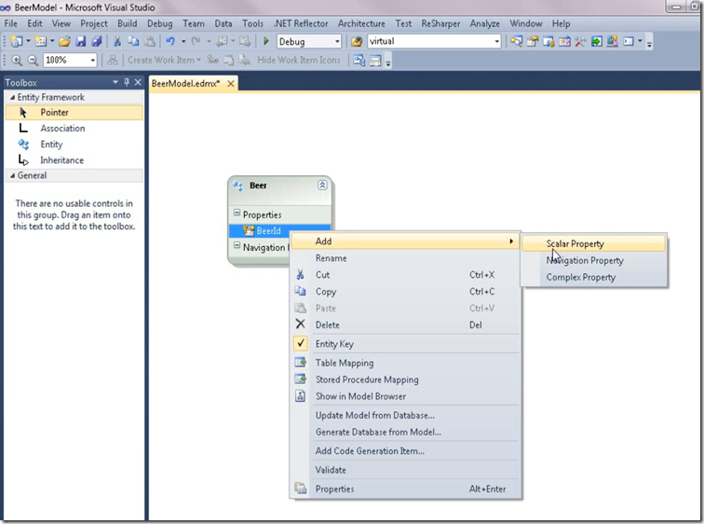Click the Save All icon

tap(97, 41)
